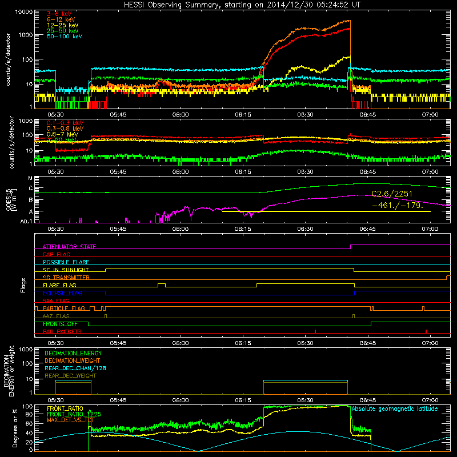457x457 pixels.
Task: Click the MAX_DET_VS_TOT legend label
Action: coord(71,420)
